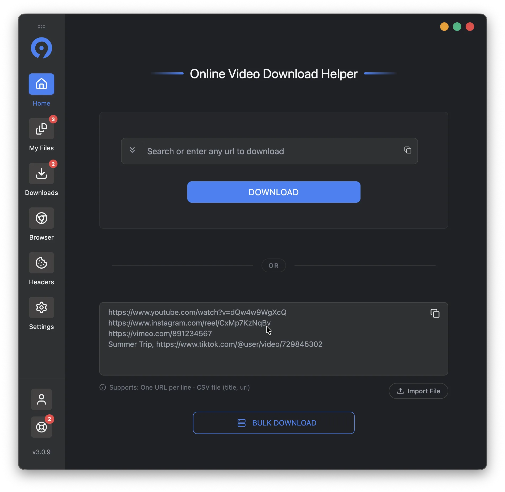Click the DOWNLOAD button
Image resolution: width=505 pixels, height=492 pixels.
tap(274, 192)
